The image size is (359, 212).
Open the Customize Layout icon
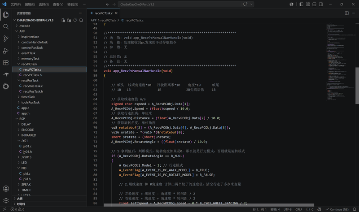(x=308, y=4)
